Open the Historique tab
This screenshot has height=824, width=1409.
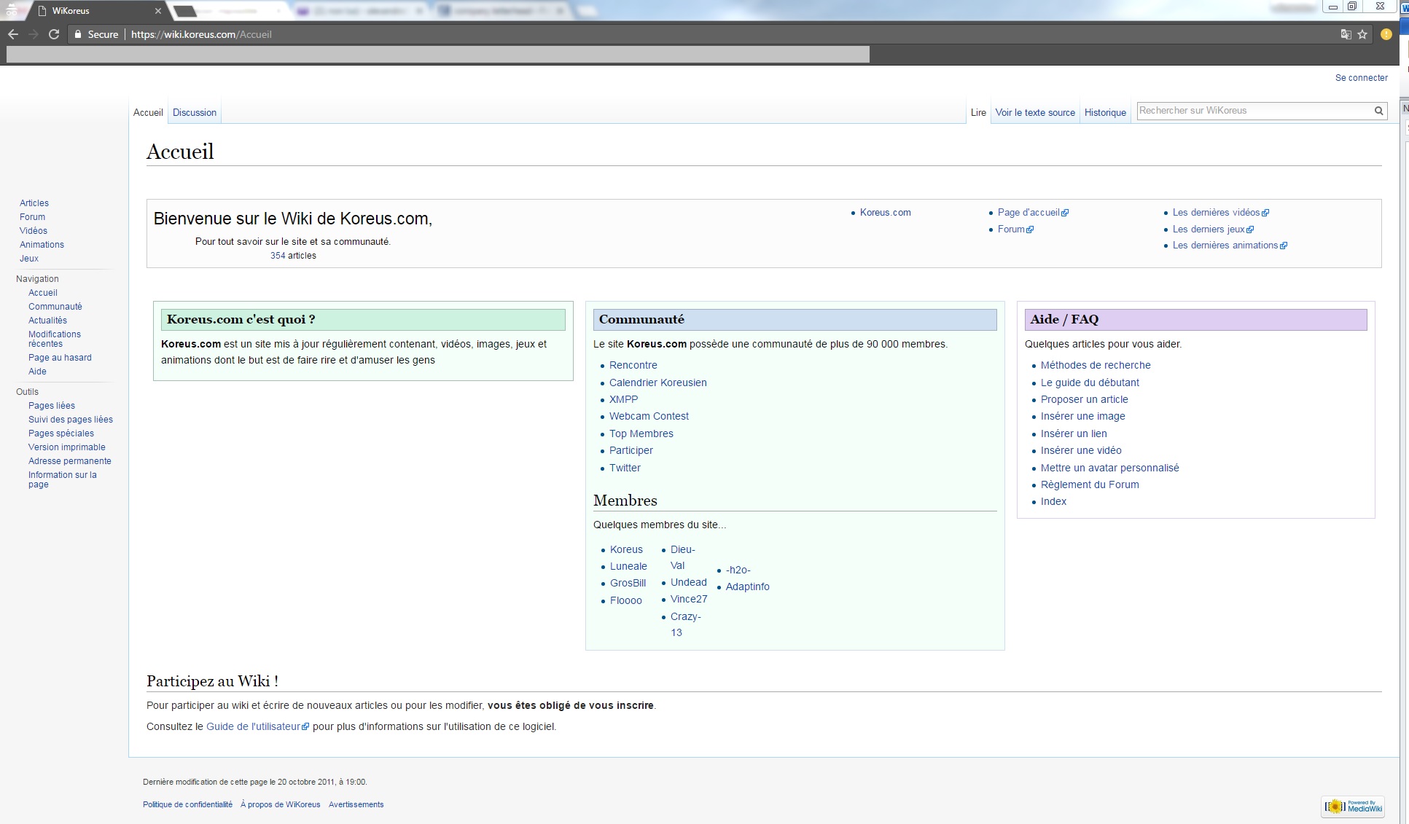tap(1105, 113)
